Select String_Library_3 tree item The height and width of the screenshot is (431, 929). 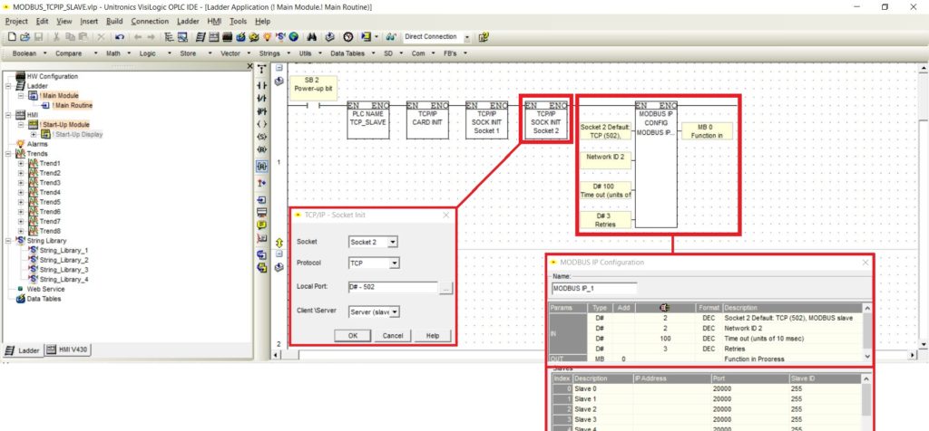(x=64, y=270)
